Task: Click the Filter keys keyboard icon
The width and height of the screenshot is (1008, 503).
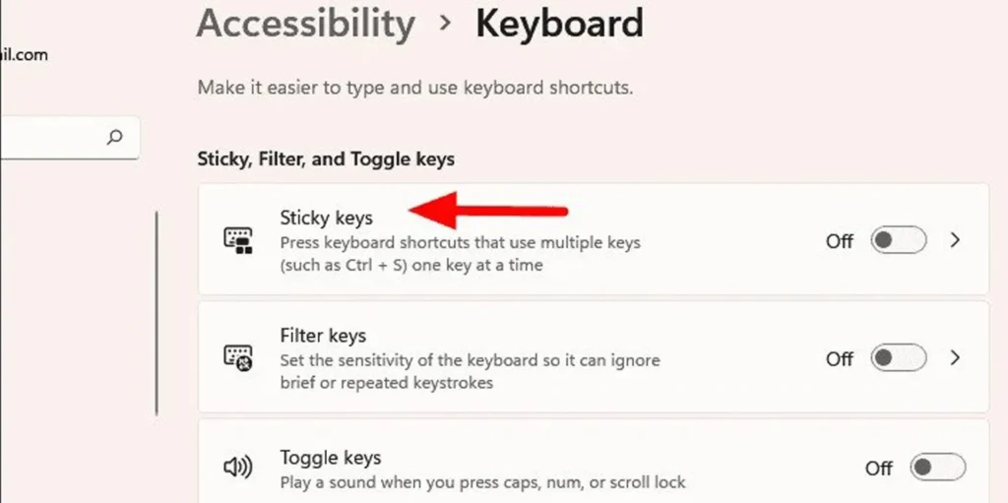Action: tap(238, 357)
